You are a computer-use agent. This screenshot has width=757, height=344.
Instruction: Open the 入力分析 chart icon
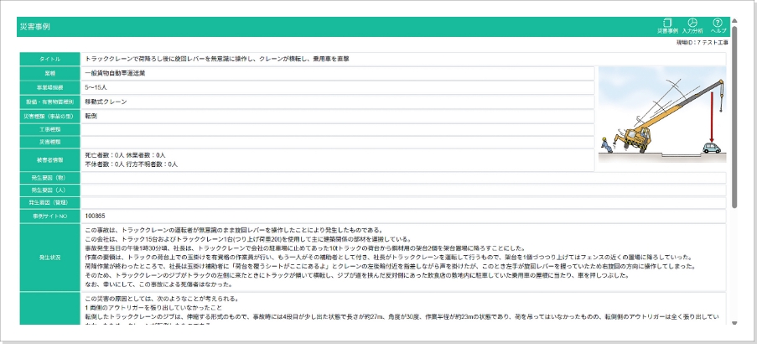point(692,23)
